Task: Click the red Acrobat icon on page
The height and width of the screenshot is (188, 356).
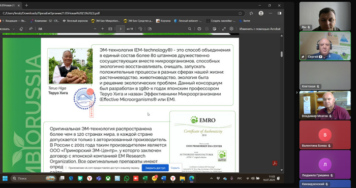Action: tap(275, 163)
